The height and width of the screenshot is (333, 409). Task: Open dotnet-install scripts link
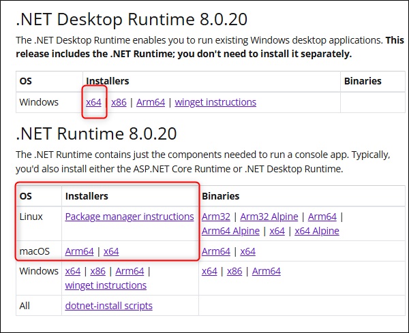pos(109,306)
